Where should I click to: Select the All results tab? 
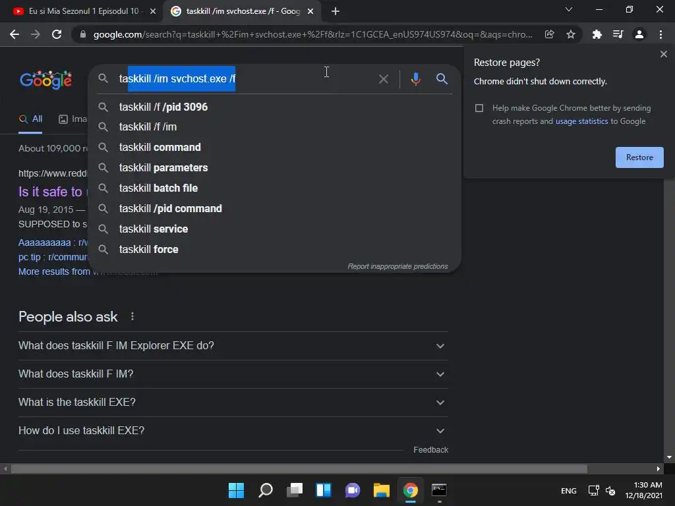tap(30, 119)
